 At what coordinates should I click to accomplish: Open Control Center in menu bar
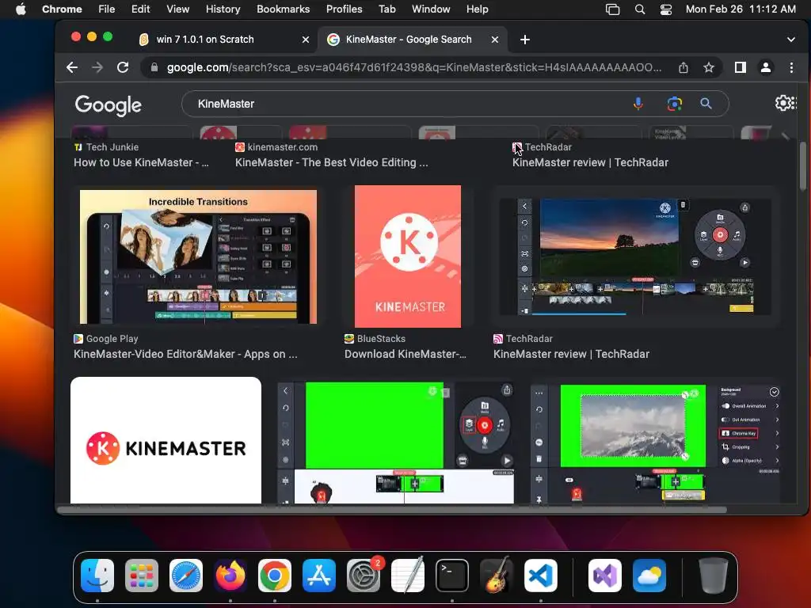665,9
